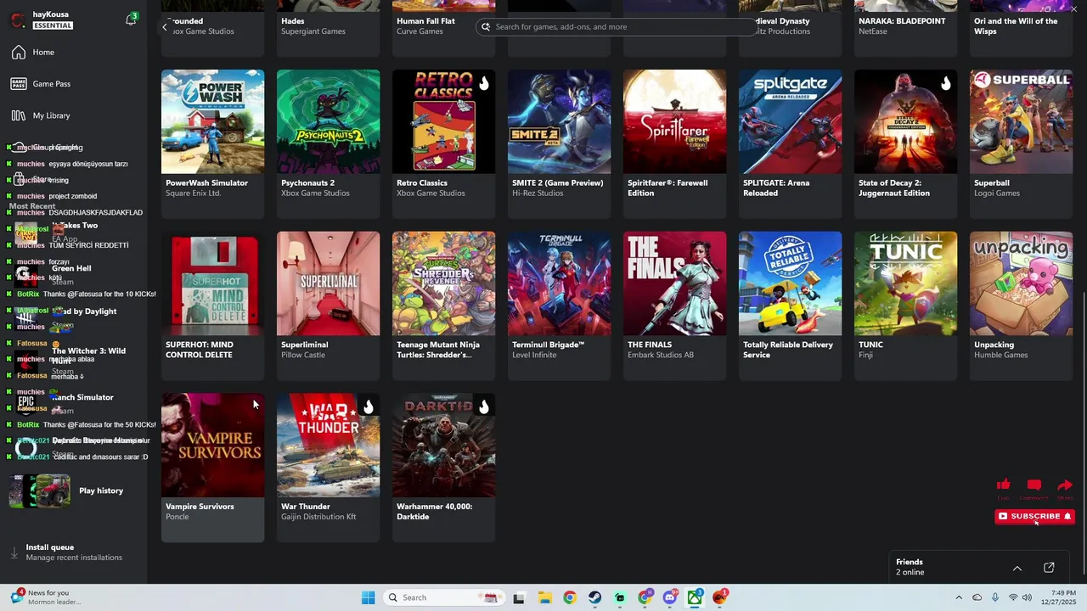Select the TUNIC game card

[905, 305]
